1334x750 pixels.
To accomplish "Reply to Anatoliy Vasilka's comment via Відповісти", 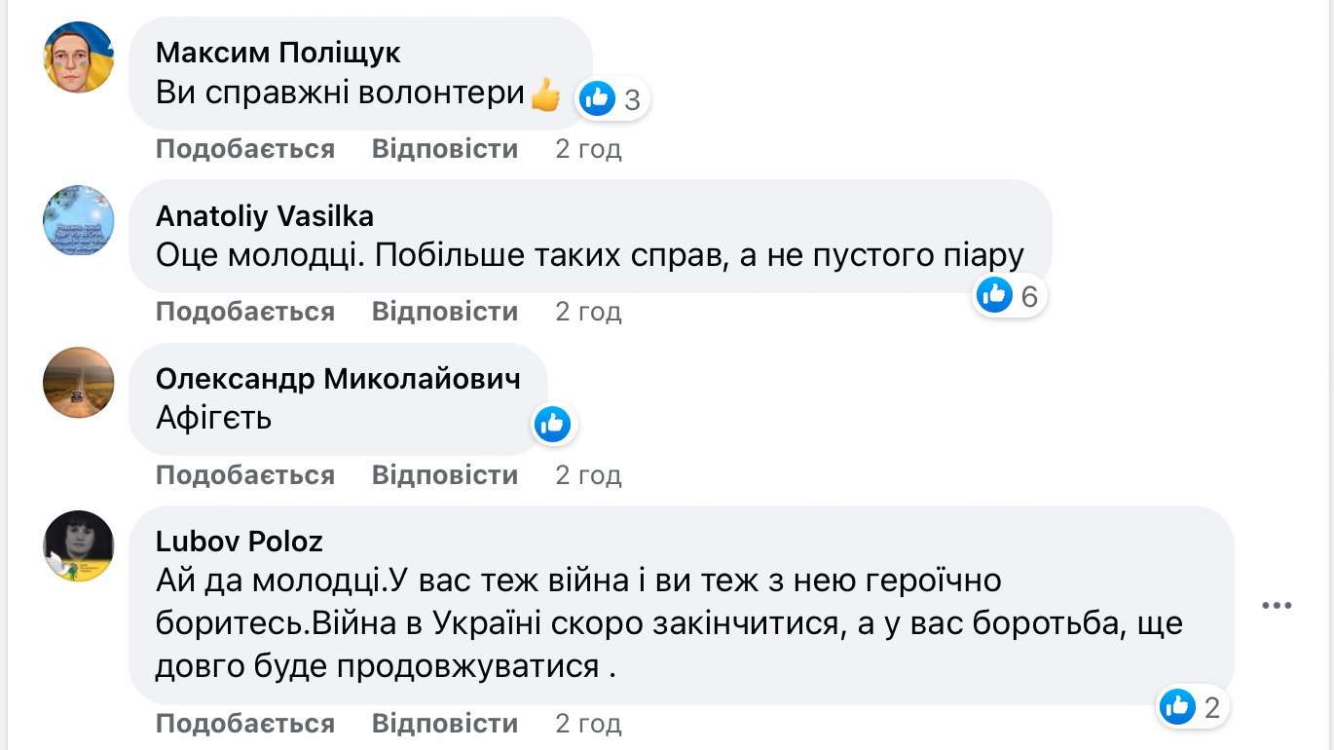I will (445, 312).
